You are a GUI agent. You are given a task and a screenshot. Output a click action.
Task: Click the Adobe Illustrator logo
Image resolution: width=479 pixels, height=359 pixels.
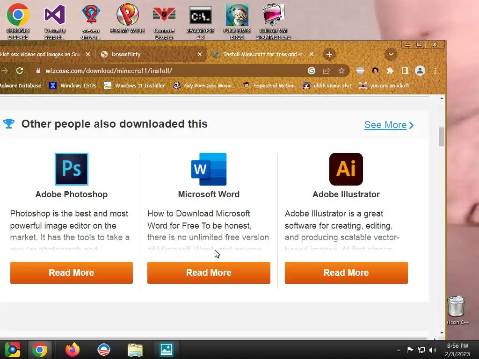click(346, 169)
